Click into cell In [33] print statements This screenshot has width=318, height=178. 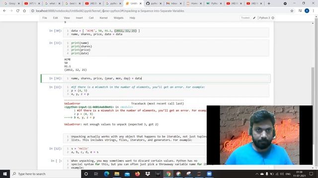click(x=166, y=48)
